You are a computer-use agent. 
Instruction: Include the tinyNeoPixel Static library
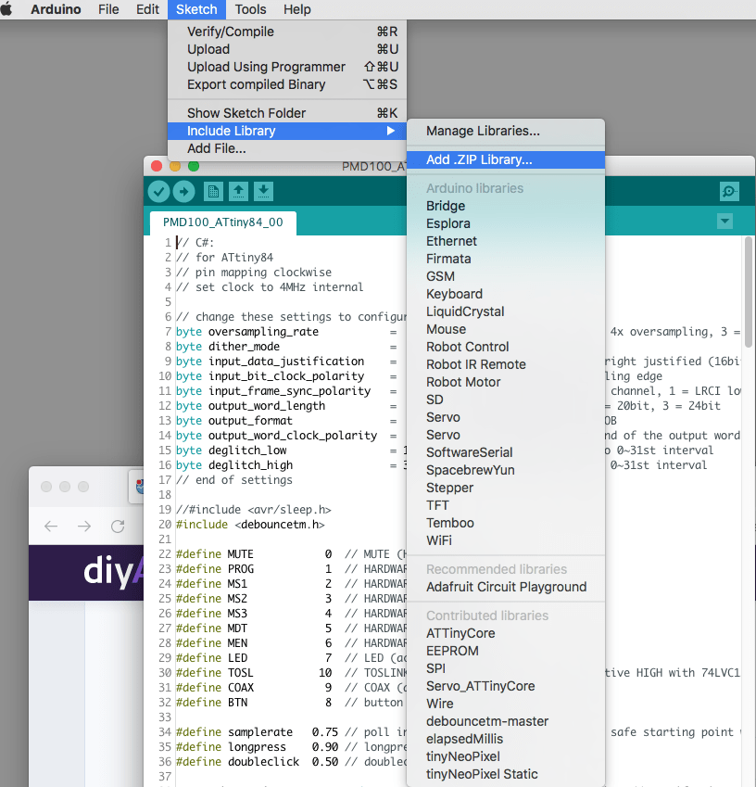[506, 774]
